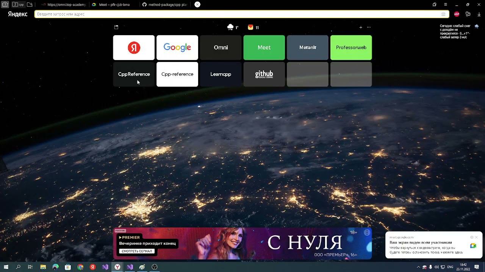Close the current new tab
The width and height of the screenshot is (485, 272).
click(197, 5)
